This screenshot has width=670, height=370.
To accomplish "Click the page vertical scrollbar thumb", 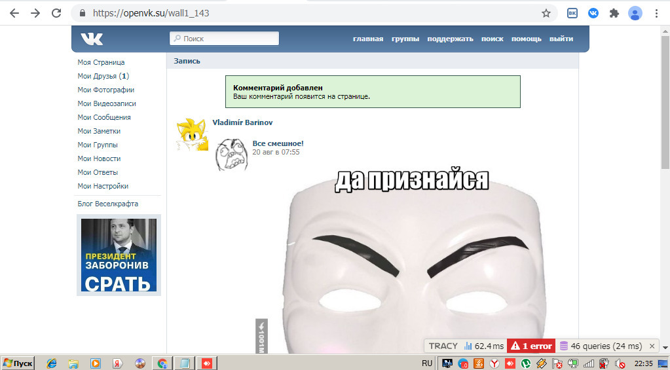I will pos(665,103).
